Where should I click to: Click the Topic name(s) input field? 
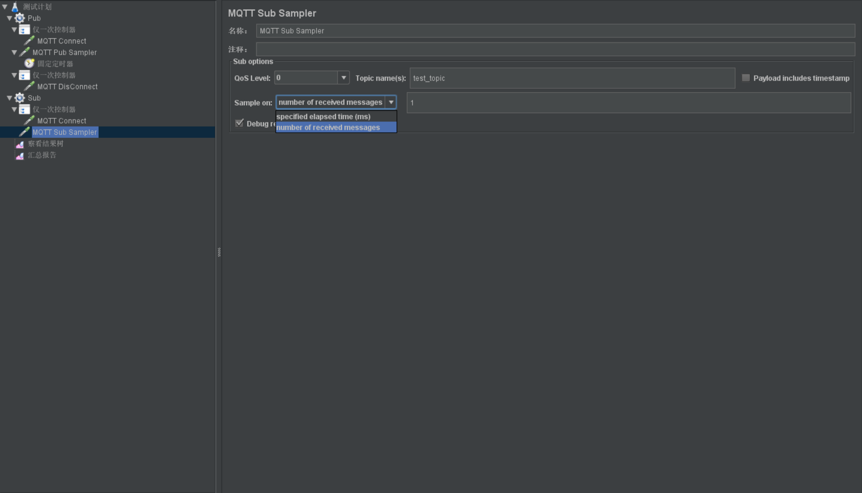point(572,78)
